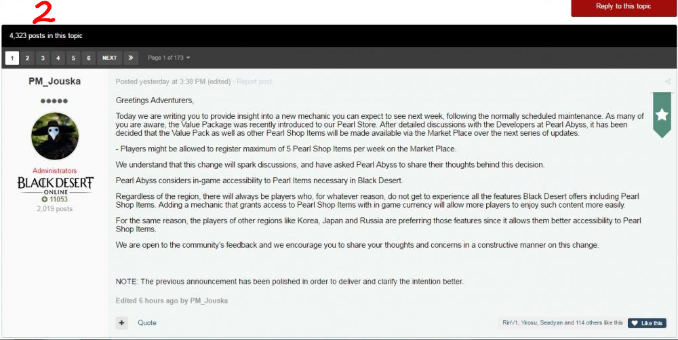Screen dimensions: 678x340
Task: Open the Page 1 of 173 dropdown
Action: 169,58
